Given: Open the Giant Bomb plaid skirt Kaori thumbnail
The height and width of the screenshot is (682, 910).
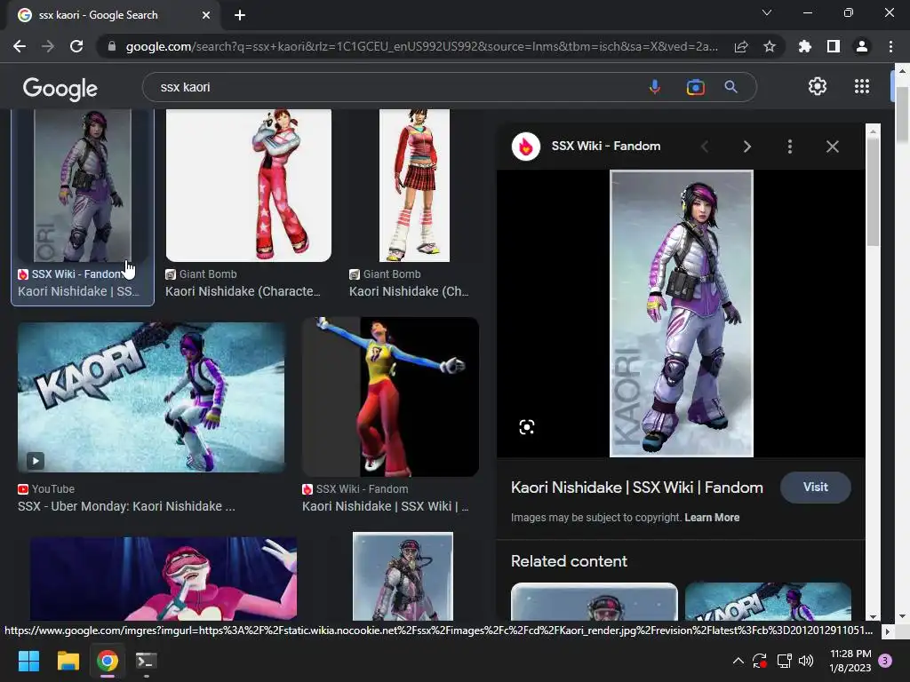Looking at the screenshot, I should click(414, 186).
